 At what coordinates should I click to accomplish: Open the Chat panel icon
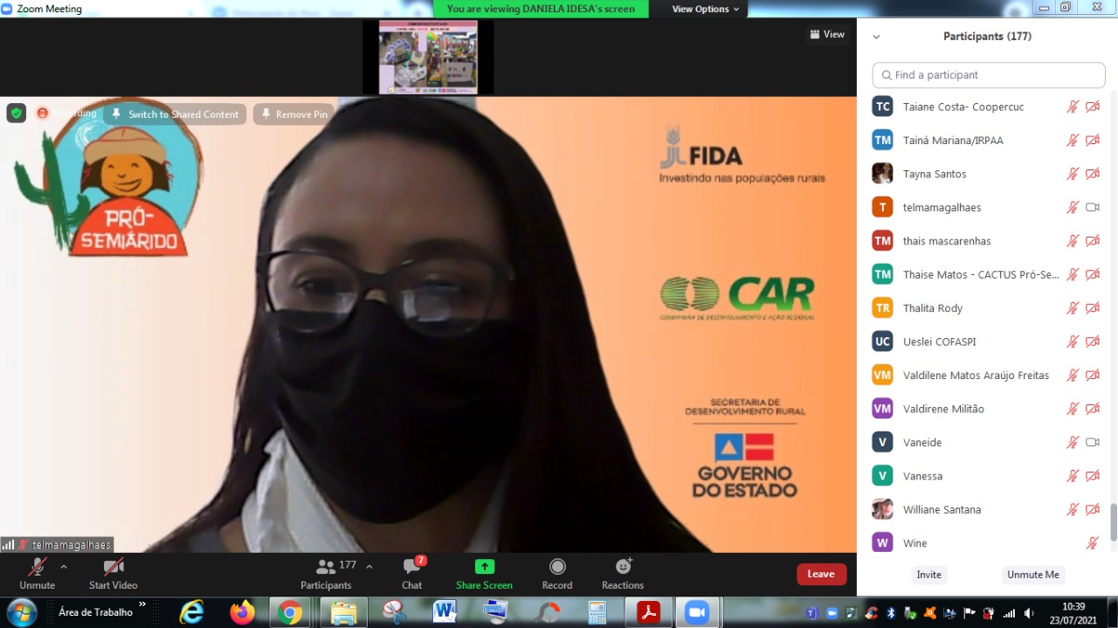click(411, 567)
